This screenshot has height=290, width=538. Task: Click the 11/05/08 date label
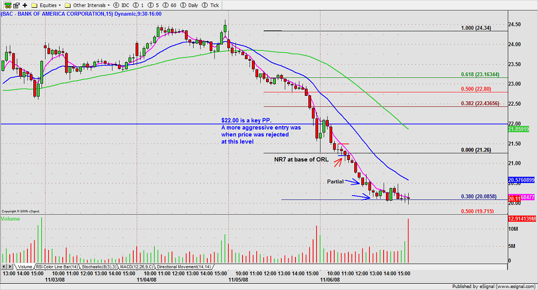(238, 280)
